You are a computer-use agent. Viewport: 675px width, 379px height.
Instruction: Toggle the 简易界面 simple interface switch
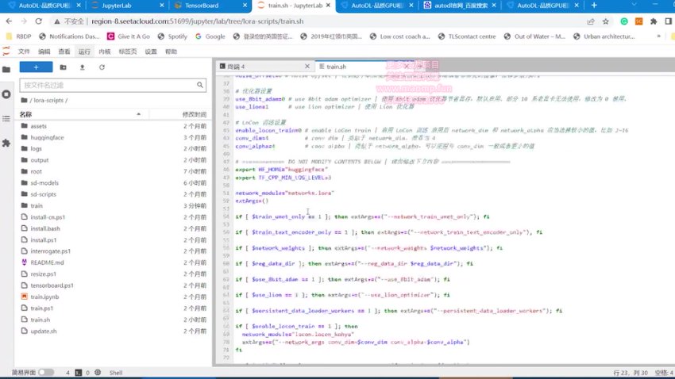point(46,372)
